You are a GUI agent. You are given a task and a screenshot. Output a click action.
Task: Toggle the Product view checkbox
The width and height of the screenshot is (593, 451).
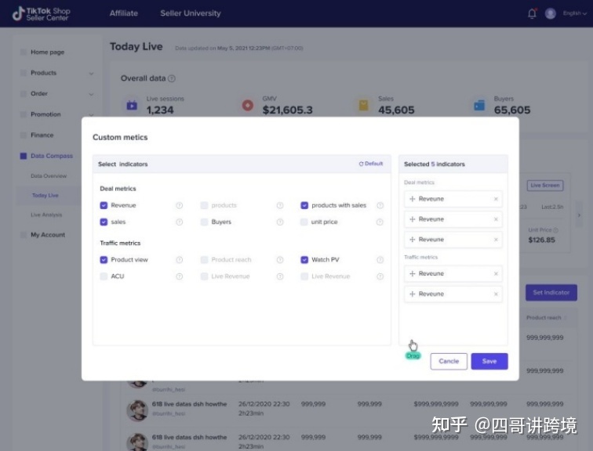coord(104,260)
